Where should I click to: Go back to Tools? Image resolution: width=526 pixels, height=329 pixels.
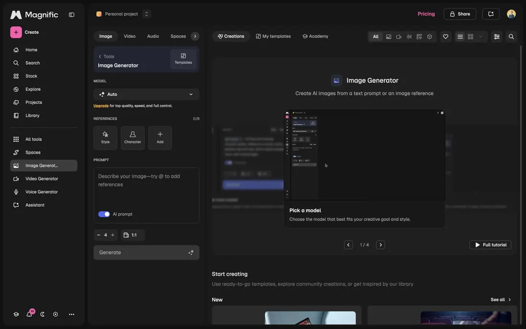(106, 56)
